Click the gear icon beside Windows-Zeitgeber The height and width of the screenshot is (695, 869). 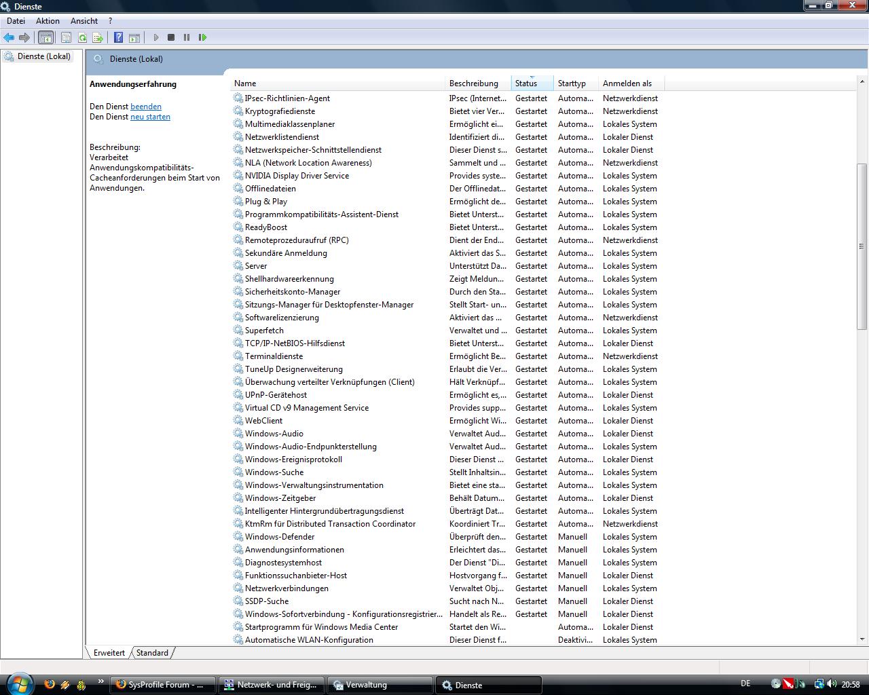click(x=238, y=497)
